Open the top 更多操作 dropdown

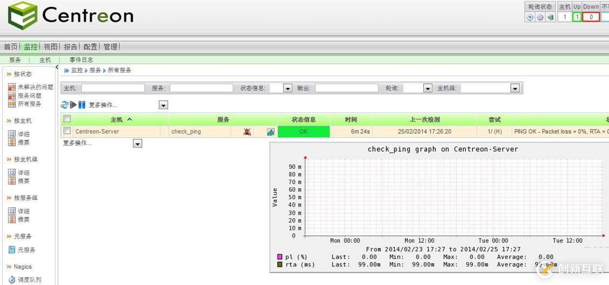(x=164, y=105)
